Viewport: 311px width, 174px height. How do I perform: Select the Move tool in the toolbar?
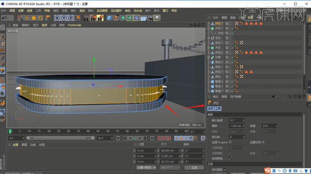click(27, 18)
